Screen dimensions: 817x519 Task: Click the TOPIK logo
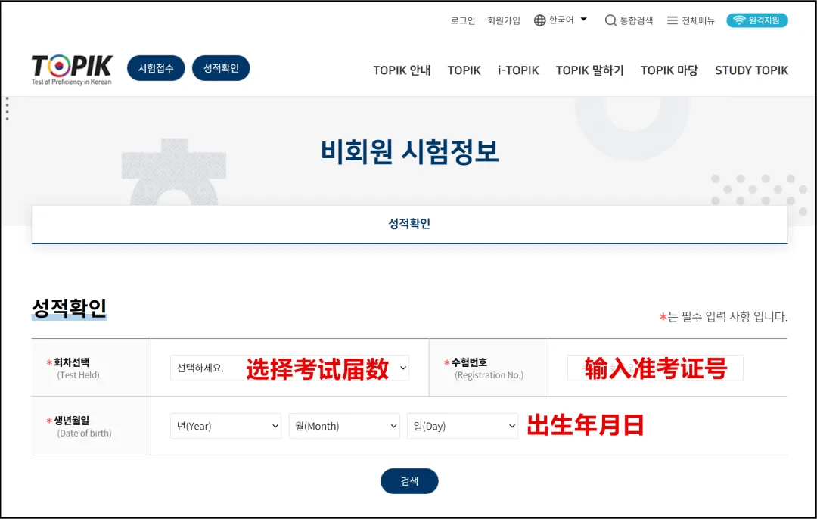[72, 70]
